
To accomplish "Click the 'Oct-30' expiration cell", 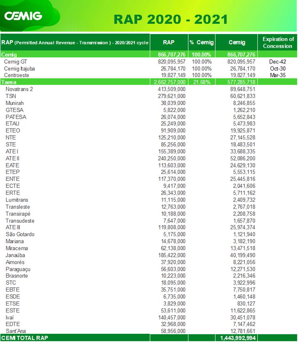I will point(278,69).
